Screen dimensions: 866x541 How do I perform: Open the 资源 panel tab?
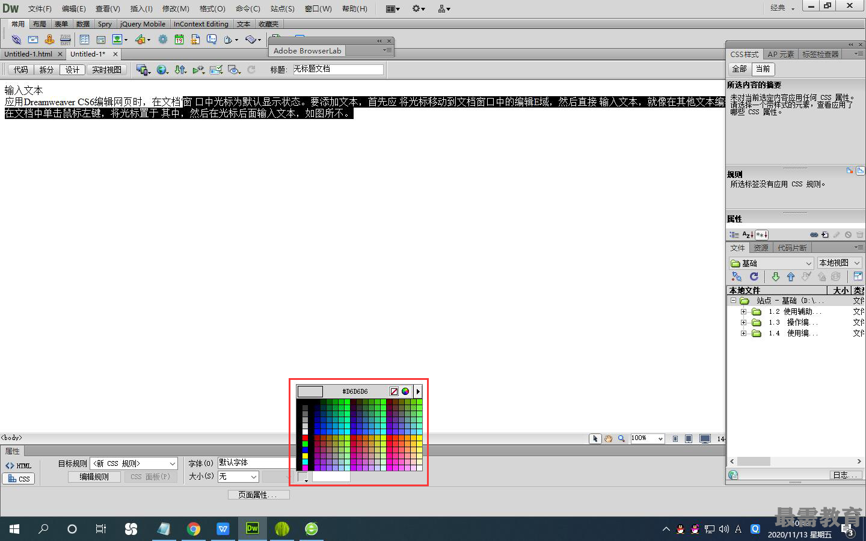(761, 248)
